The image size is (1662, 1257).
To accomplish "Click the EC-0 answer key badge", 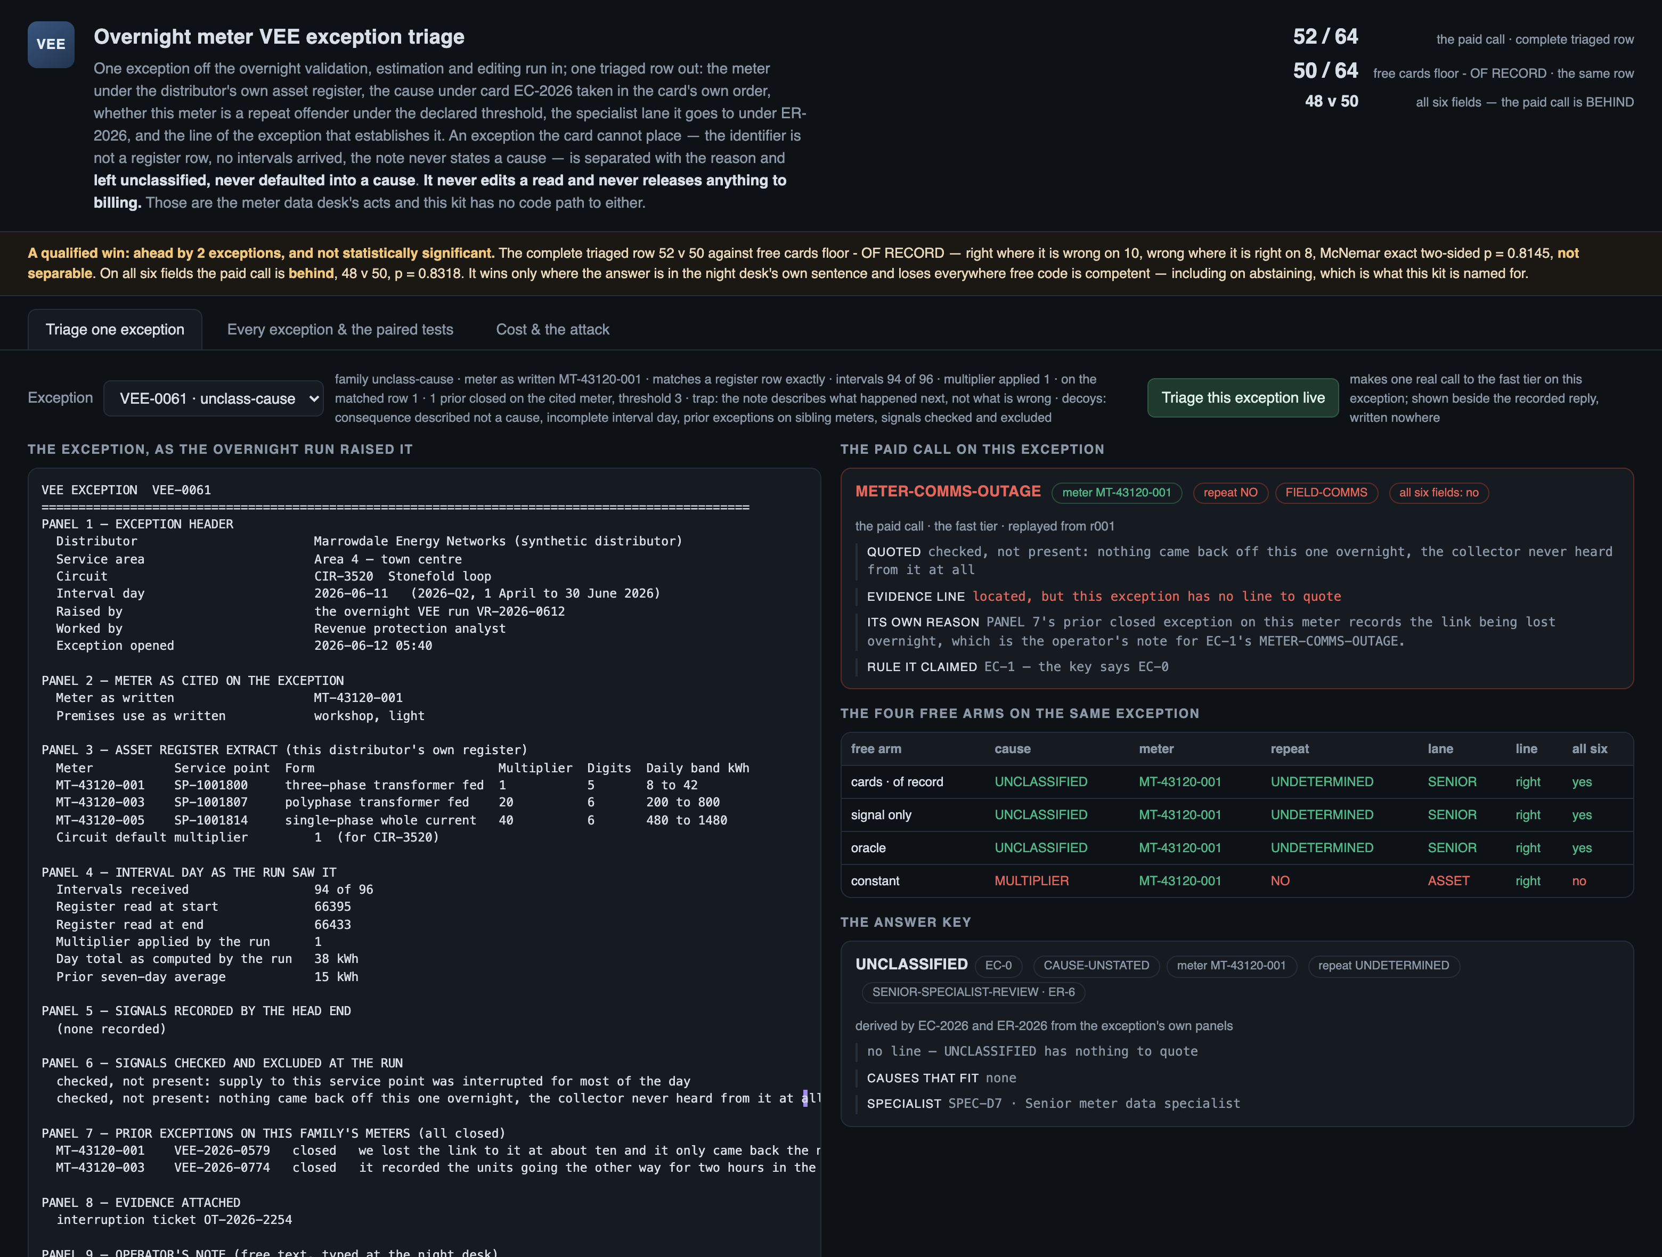I will [x=999, y=966].
